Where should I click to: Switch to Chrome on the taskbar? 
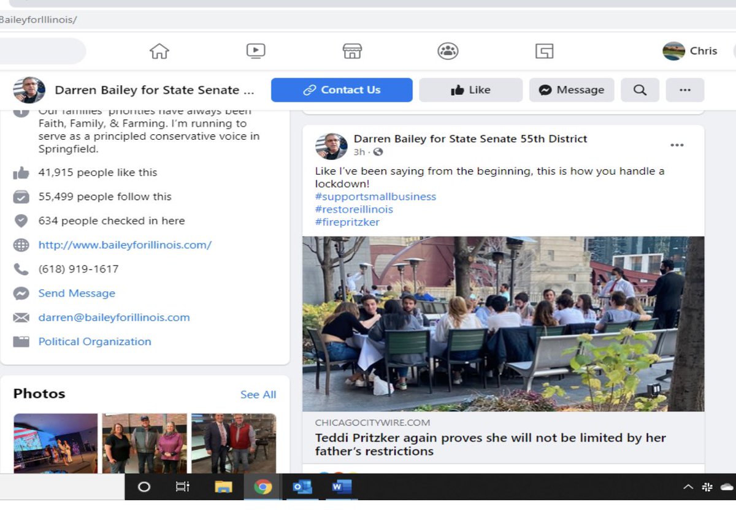(x=263, y=487)
